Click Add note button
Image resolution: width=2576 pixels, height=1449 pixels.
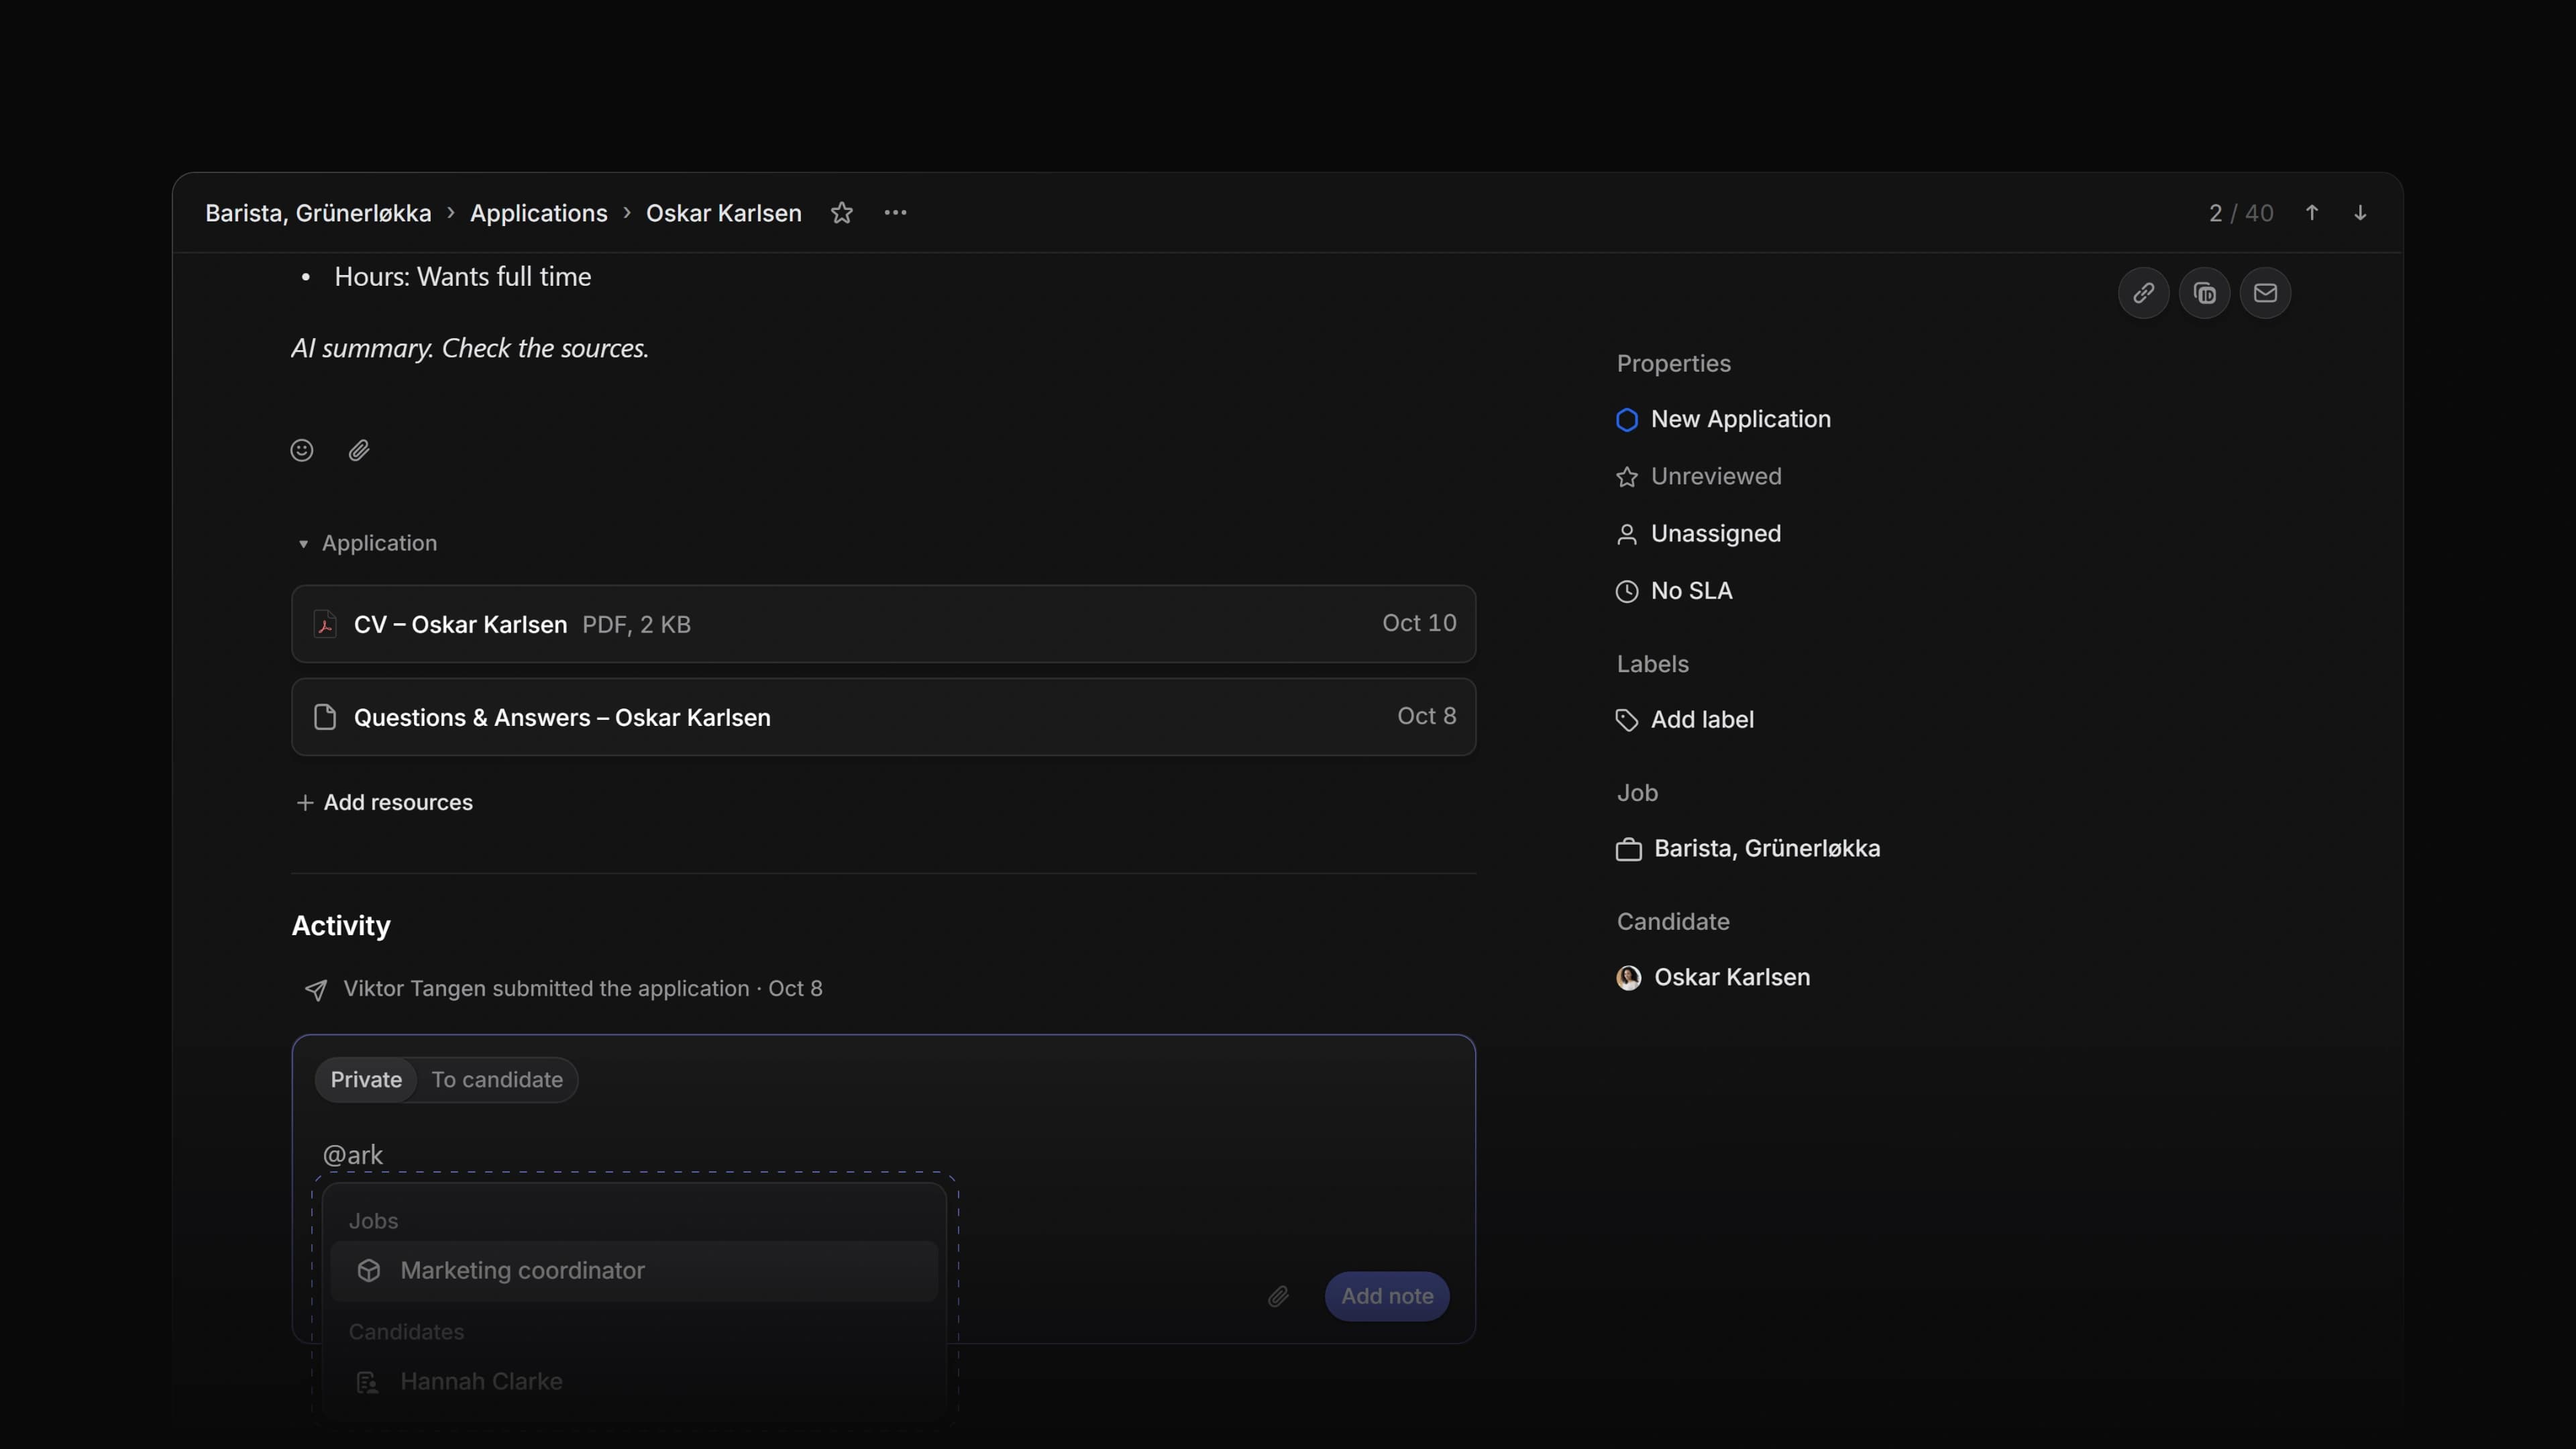pos(1387,1296)
